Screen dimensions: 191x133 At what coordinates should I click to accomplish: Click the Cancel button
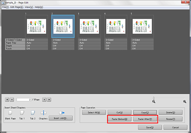click(175, 127)
